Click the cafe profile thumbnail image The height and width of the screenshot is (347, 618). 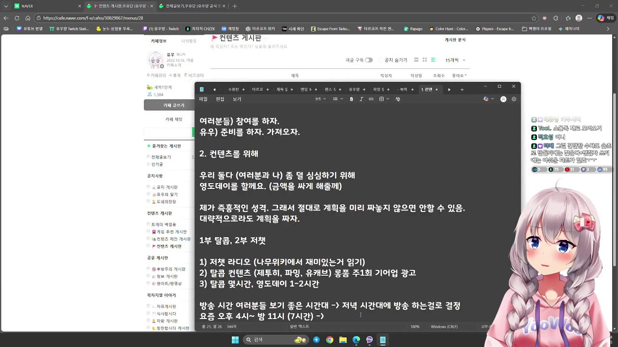click(155, 60)
